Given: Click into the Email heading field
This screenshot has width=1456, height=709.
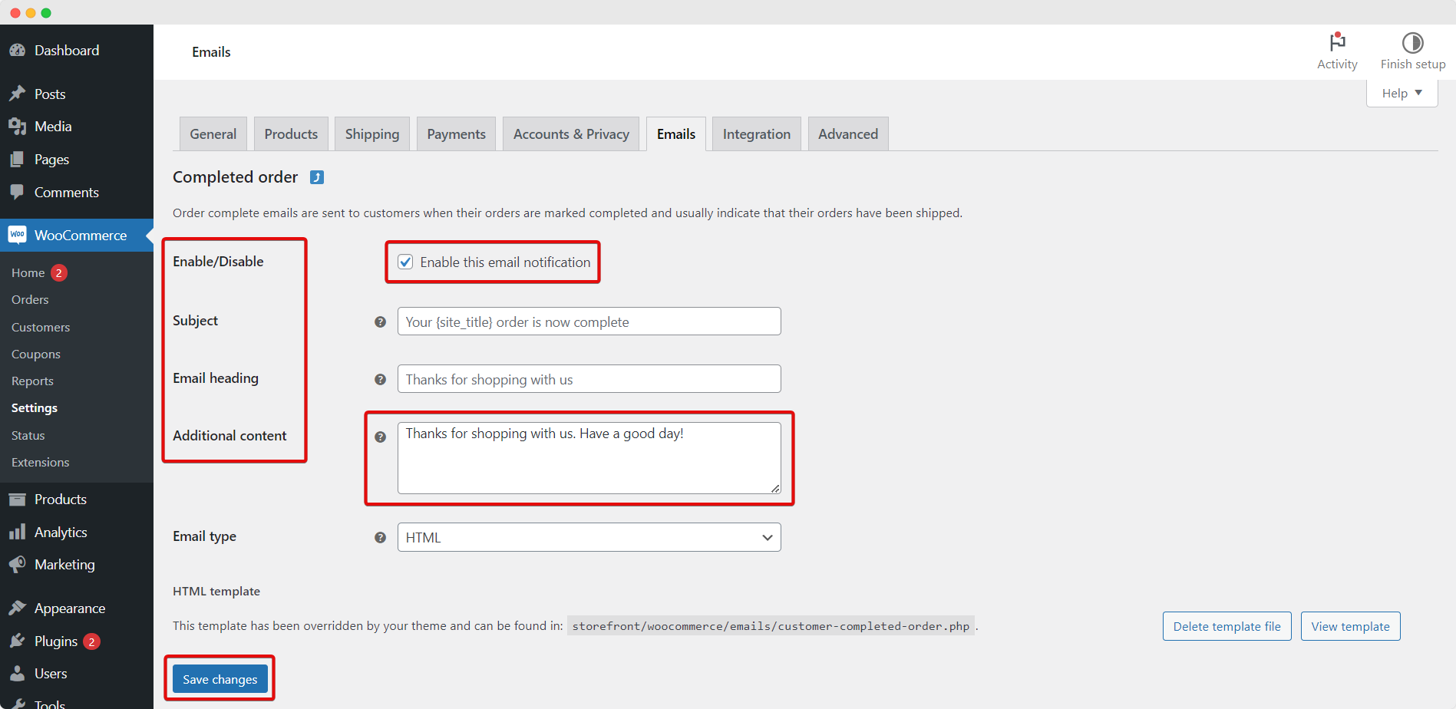Looking at the screenshot, I should (x=589, y=379).
